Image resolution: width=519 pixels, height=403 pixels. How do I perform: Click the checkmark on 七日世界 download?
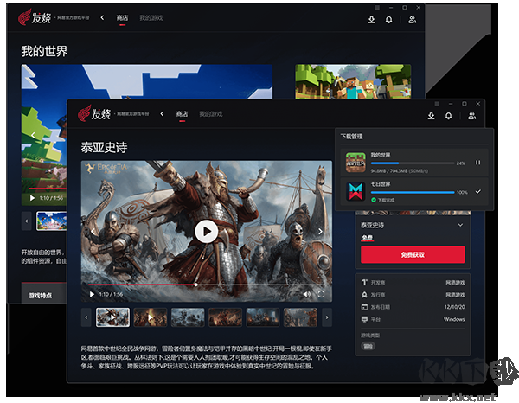click(x=478, y=192)
